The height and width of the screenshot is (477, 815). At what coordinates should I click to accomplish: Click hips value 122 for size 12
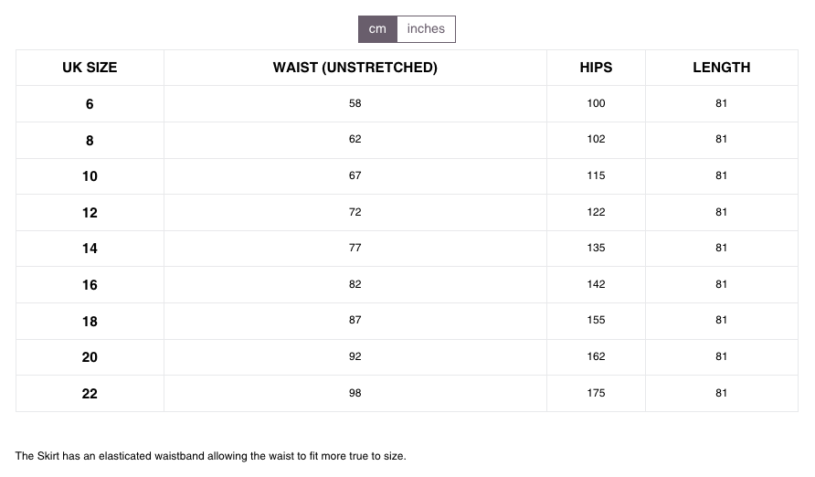[x=596, y=212]
